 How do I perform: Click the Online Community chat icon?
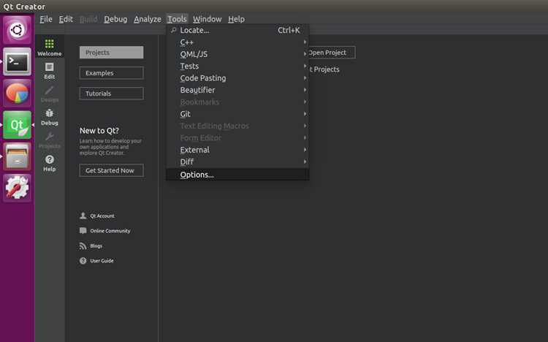(x=83, y=230)
